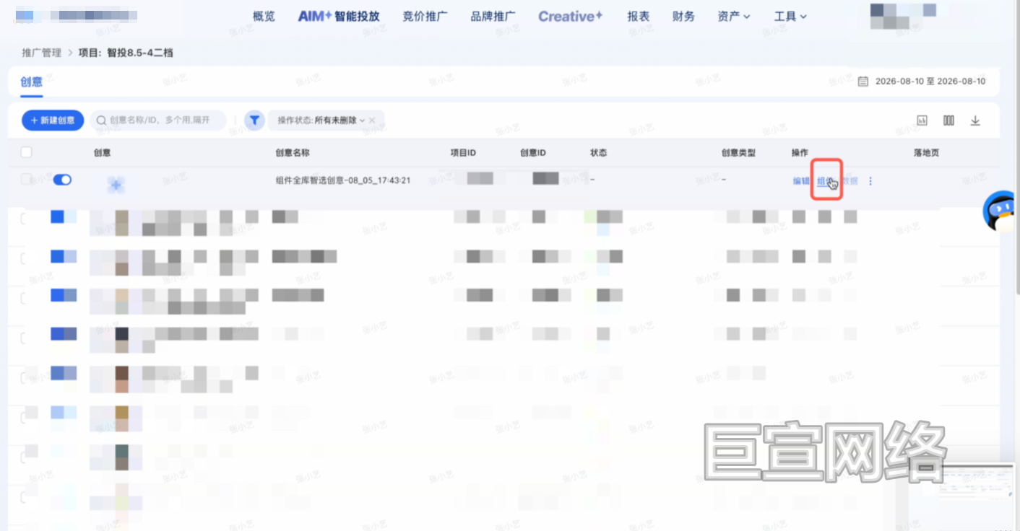Tick the select-all checkbox in table header
This screenshot has height=531, width=1020.
(x=27, y=152)
